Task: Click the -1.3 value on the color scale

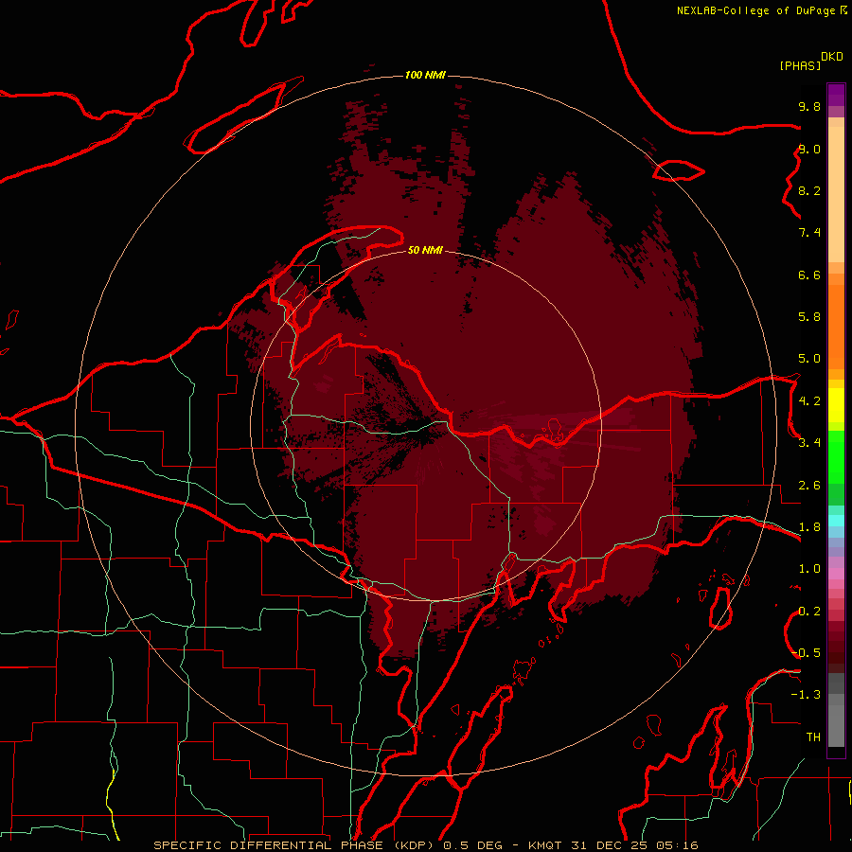Action: (806, 695)
